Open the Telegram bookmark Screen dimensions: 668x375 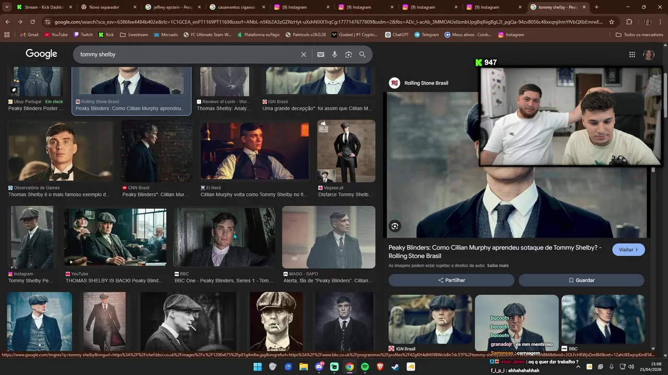(426, 34)
